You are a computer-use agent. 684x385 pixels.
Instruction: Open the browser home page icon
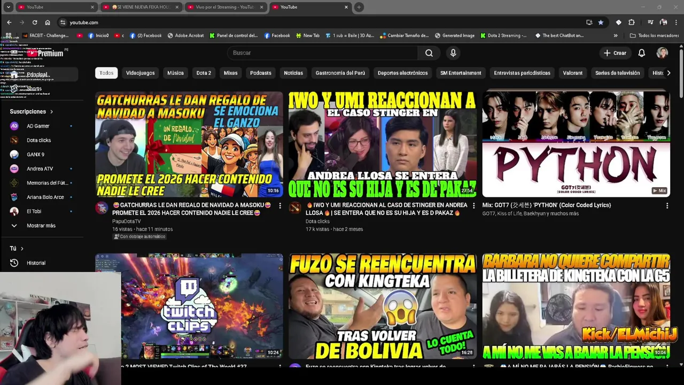[48, 22]
